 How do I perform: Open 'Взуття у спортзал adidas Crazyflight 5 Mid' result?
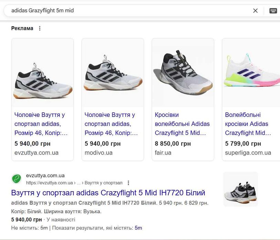pos(108,193)
